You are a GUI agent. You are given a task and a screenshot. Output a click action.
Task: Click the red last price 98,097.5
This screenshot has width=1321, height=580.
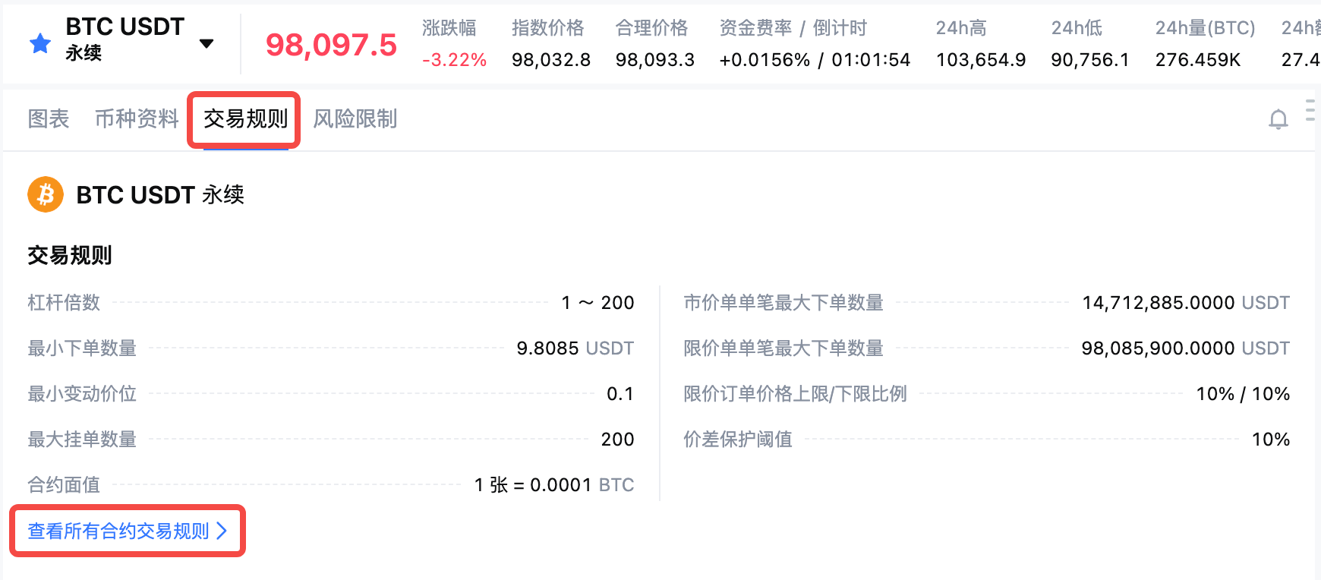coord(331,46)
